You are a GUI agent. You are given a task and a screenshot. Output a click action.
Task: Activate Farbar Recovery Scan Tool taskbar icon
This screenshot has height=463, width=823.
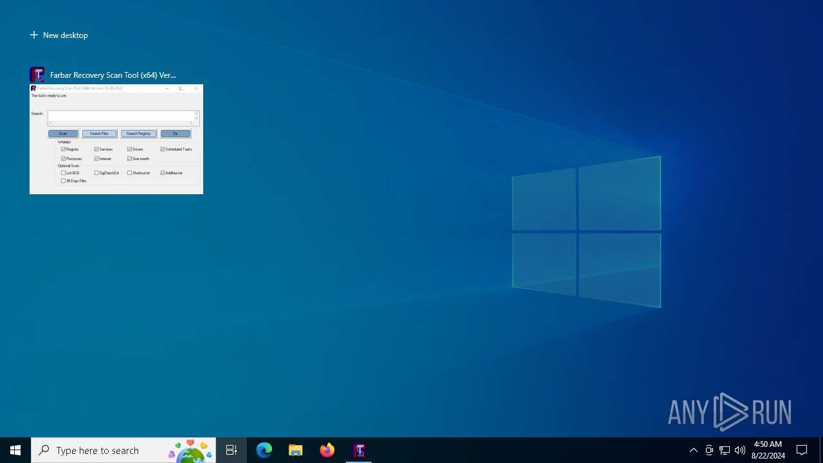tap(359, 450)
